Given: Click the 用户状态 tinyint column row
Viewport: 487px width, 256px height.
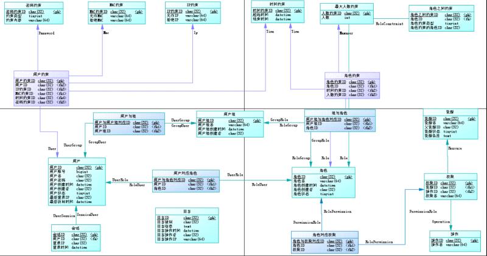Looking at the screenshot, I should tap(77, 193).
